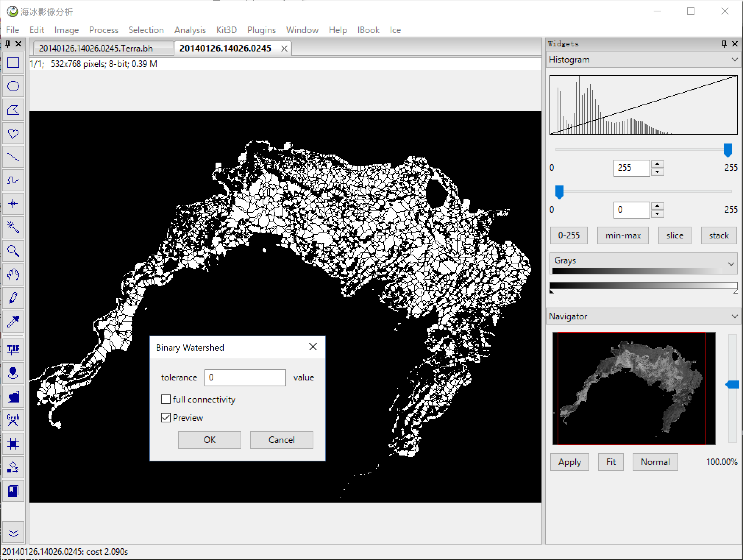Switch to the 20140126.14026.0245.Terra.bh tab
The height and width of the screenshot is (560, 743).
pyautogui.click(x=96, y=49)
